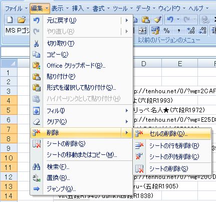This screenshot has height=202, width=216.
Task: Open the データ menu
Action: click(x=145, y=9)
